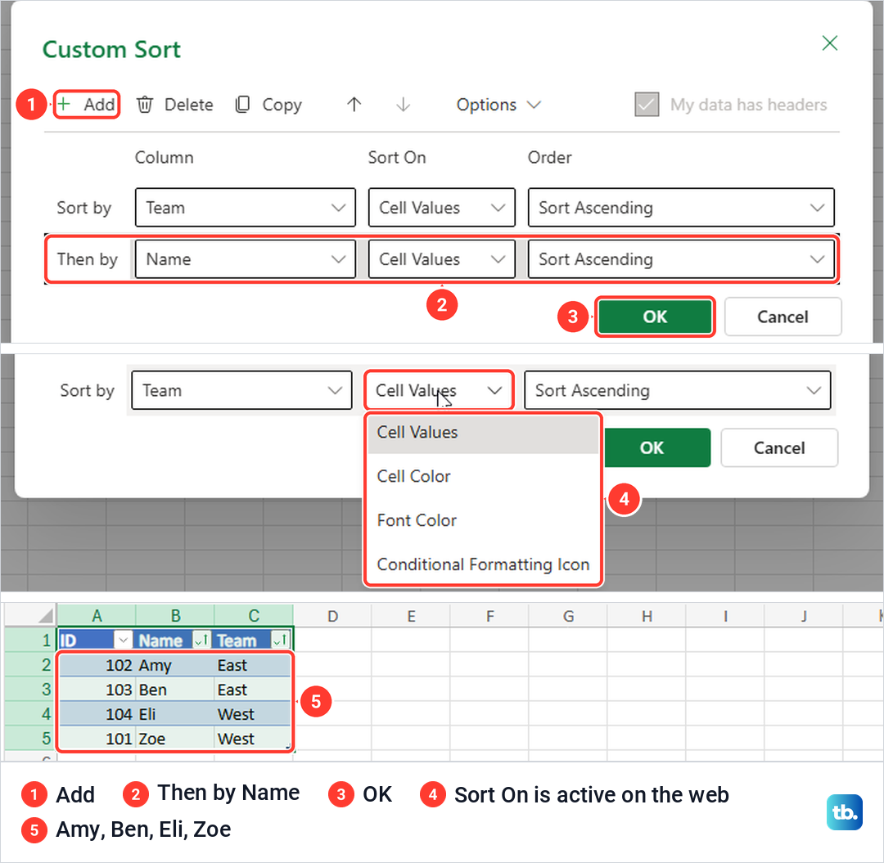Choose Font Color from the list
884x863 pixels.
pos(483,520)
